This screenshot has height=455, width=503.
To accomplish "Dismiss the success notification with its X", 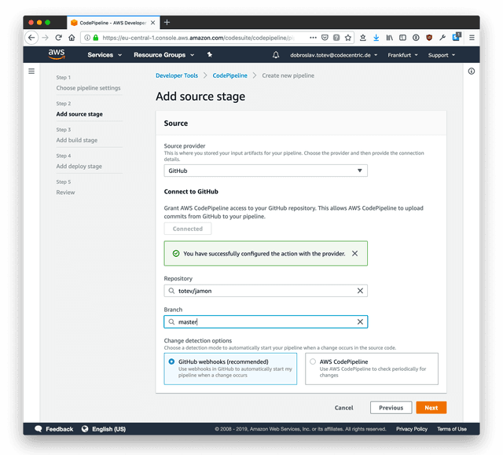I will tap(354, 254).
